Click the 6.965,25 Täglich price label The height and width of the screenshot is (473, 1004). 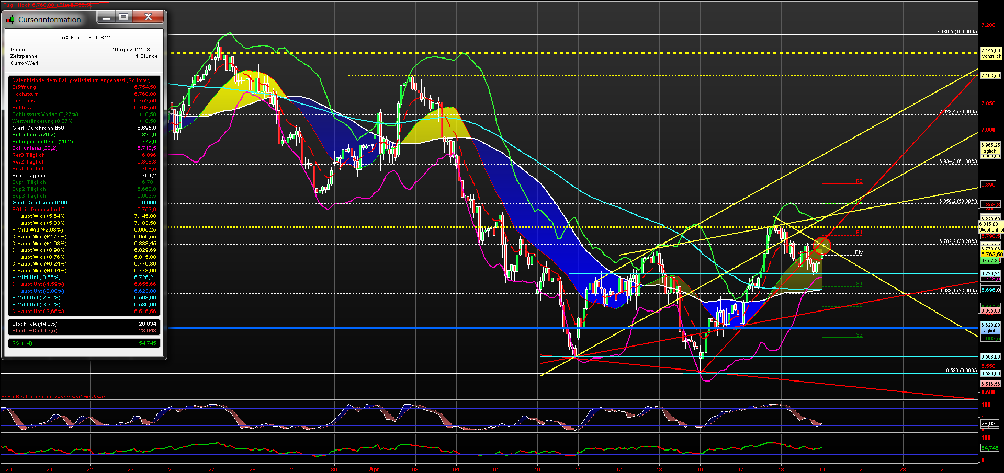tap(990, 148)
